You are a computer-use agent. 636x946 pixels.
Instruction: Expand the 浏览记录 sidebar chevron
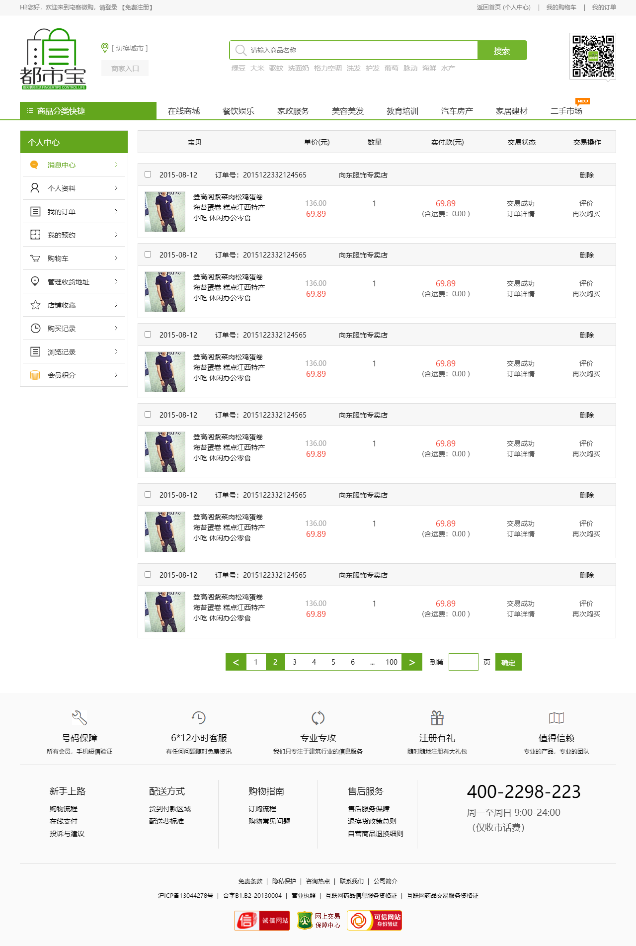coord(116,351)
